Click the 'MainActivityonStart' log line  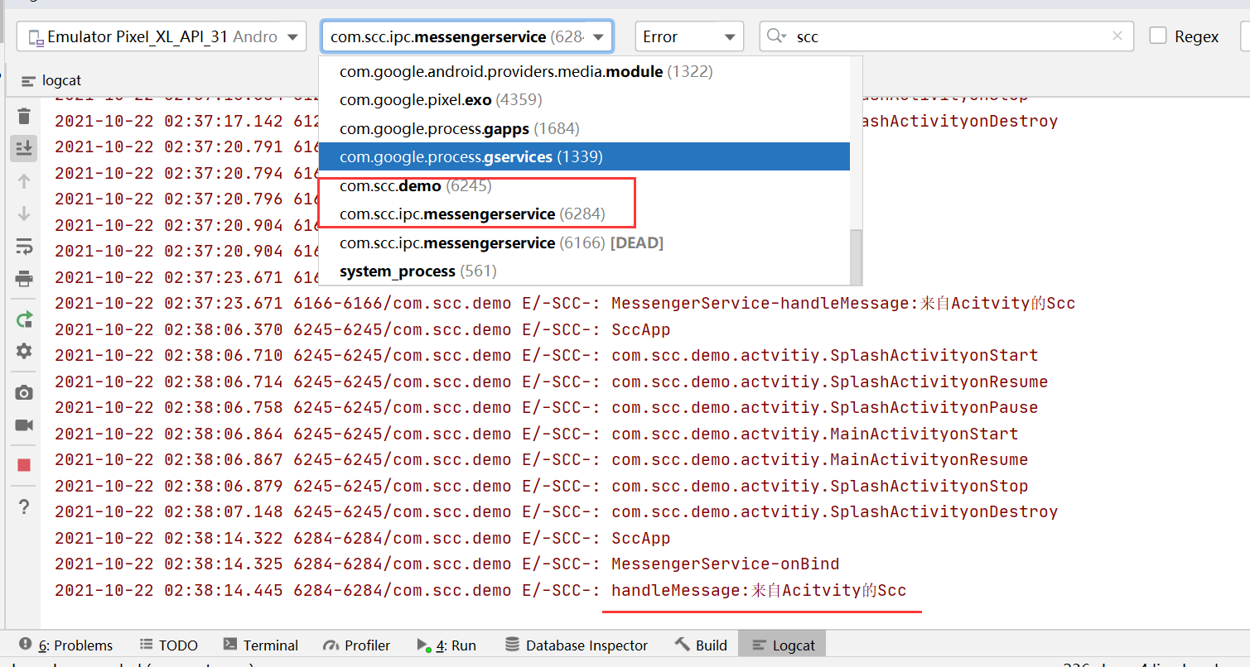pos(537,434)
